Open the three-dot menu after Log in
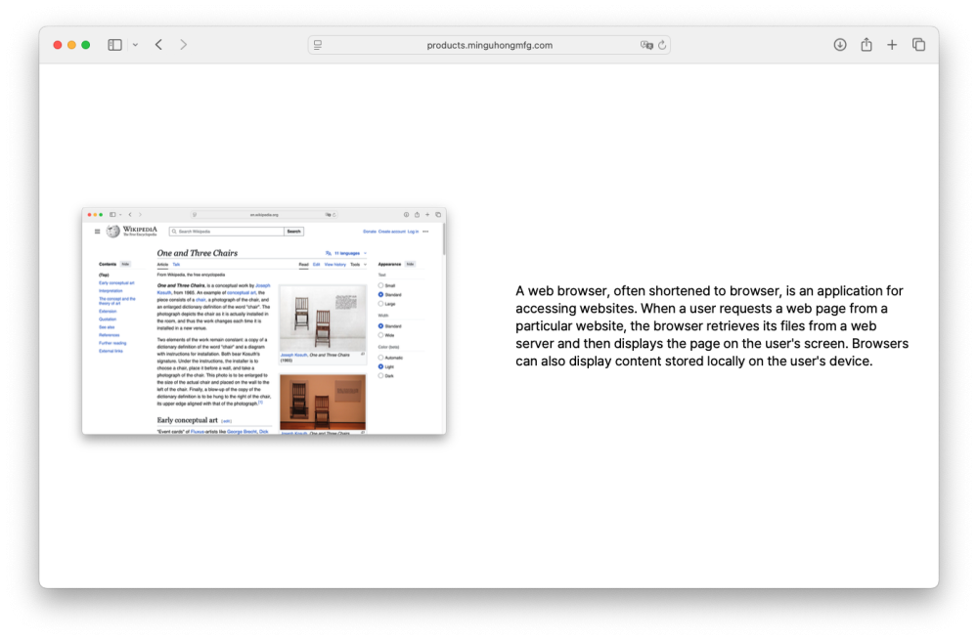Viewport: 978px width, 640px height. (x=426, y=232)
